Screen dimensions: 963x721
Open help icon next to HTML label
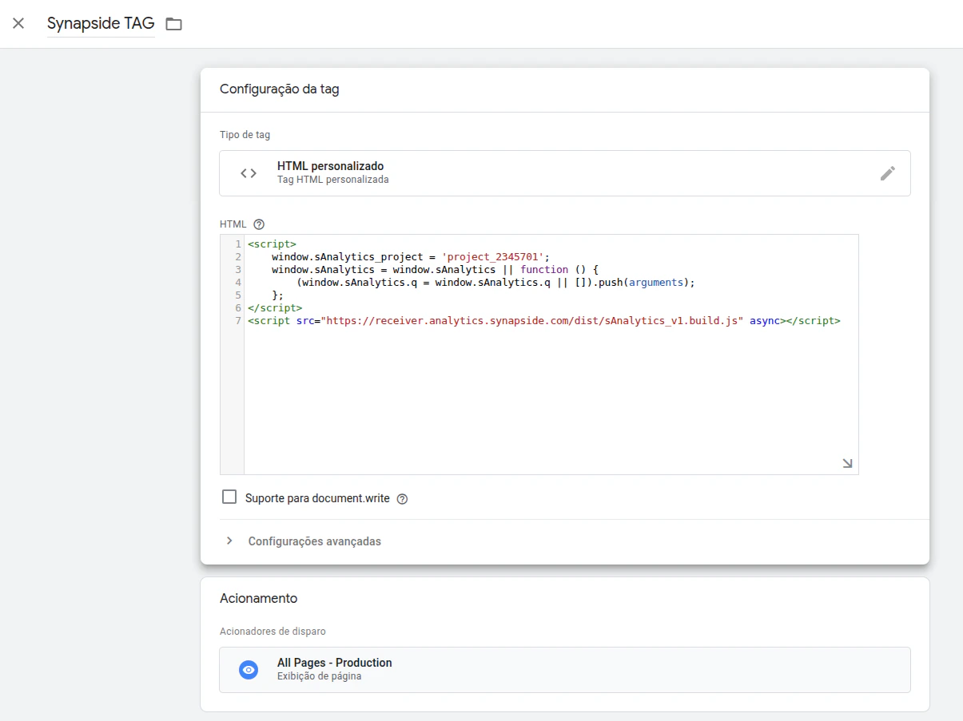click(x=258, y=224)
